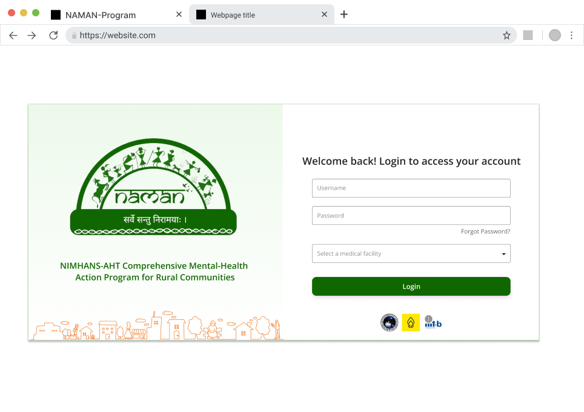Open the browser three-dot menu
The image size is (584, 412).
(x=571, y=35)
